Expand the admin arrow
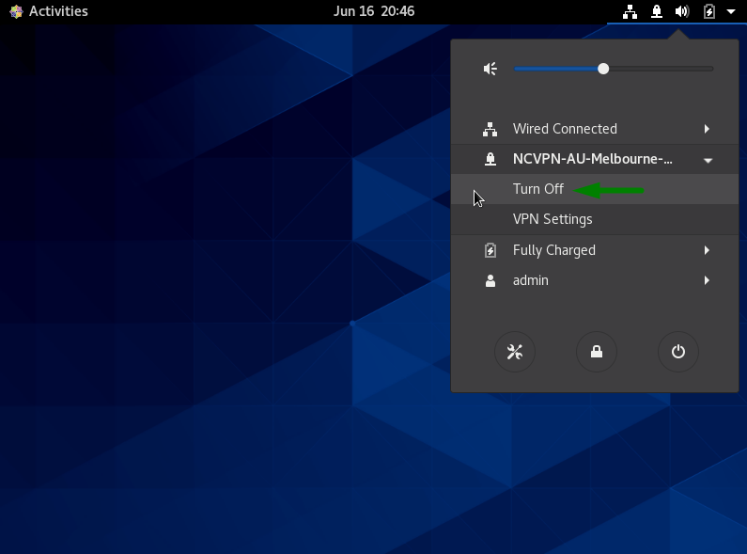Viewport: 747px width, 554px height. (x=707, y=280)
